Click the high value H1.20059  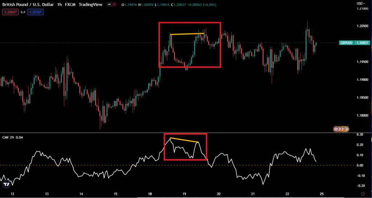[146, 5]
